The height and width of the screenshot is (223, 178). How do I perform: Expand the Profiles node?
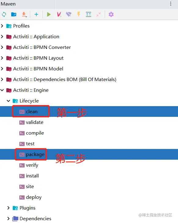(2, 26)
